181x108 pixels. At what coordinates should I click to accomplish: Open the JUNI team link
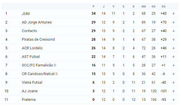click(26, 14)
